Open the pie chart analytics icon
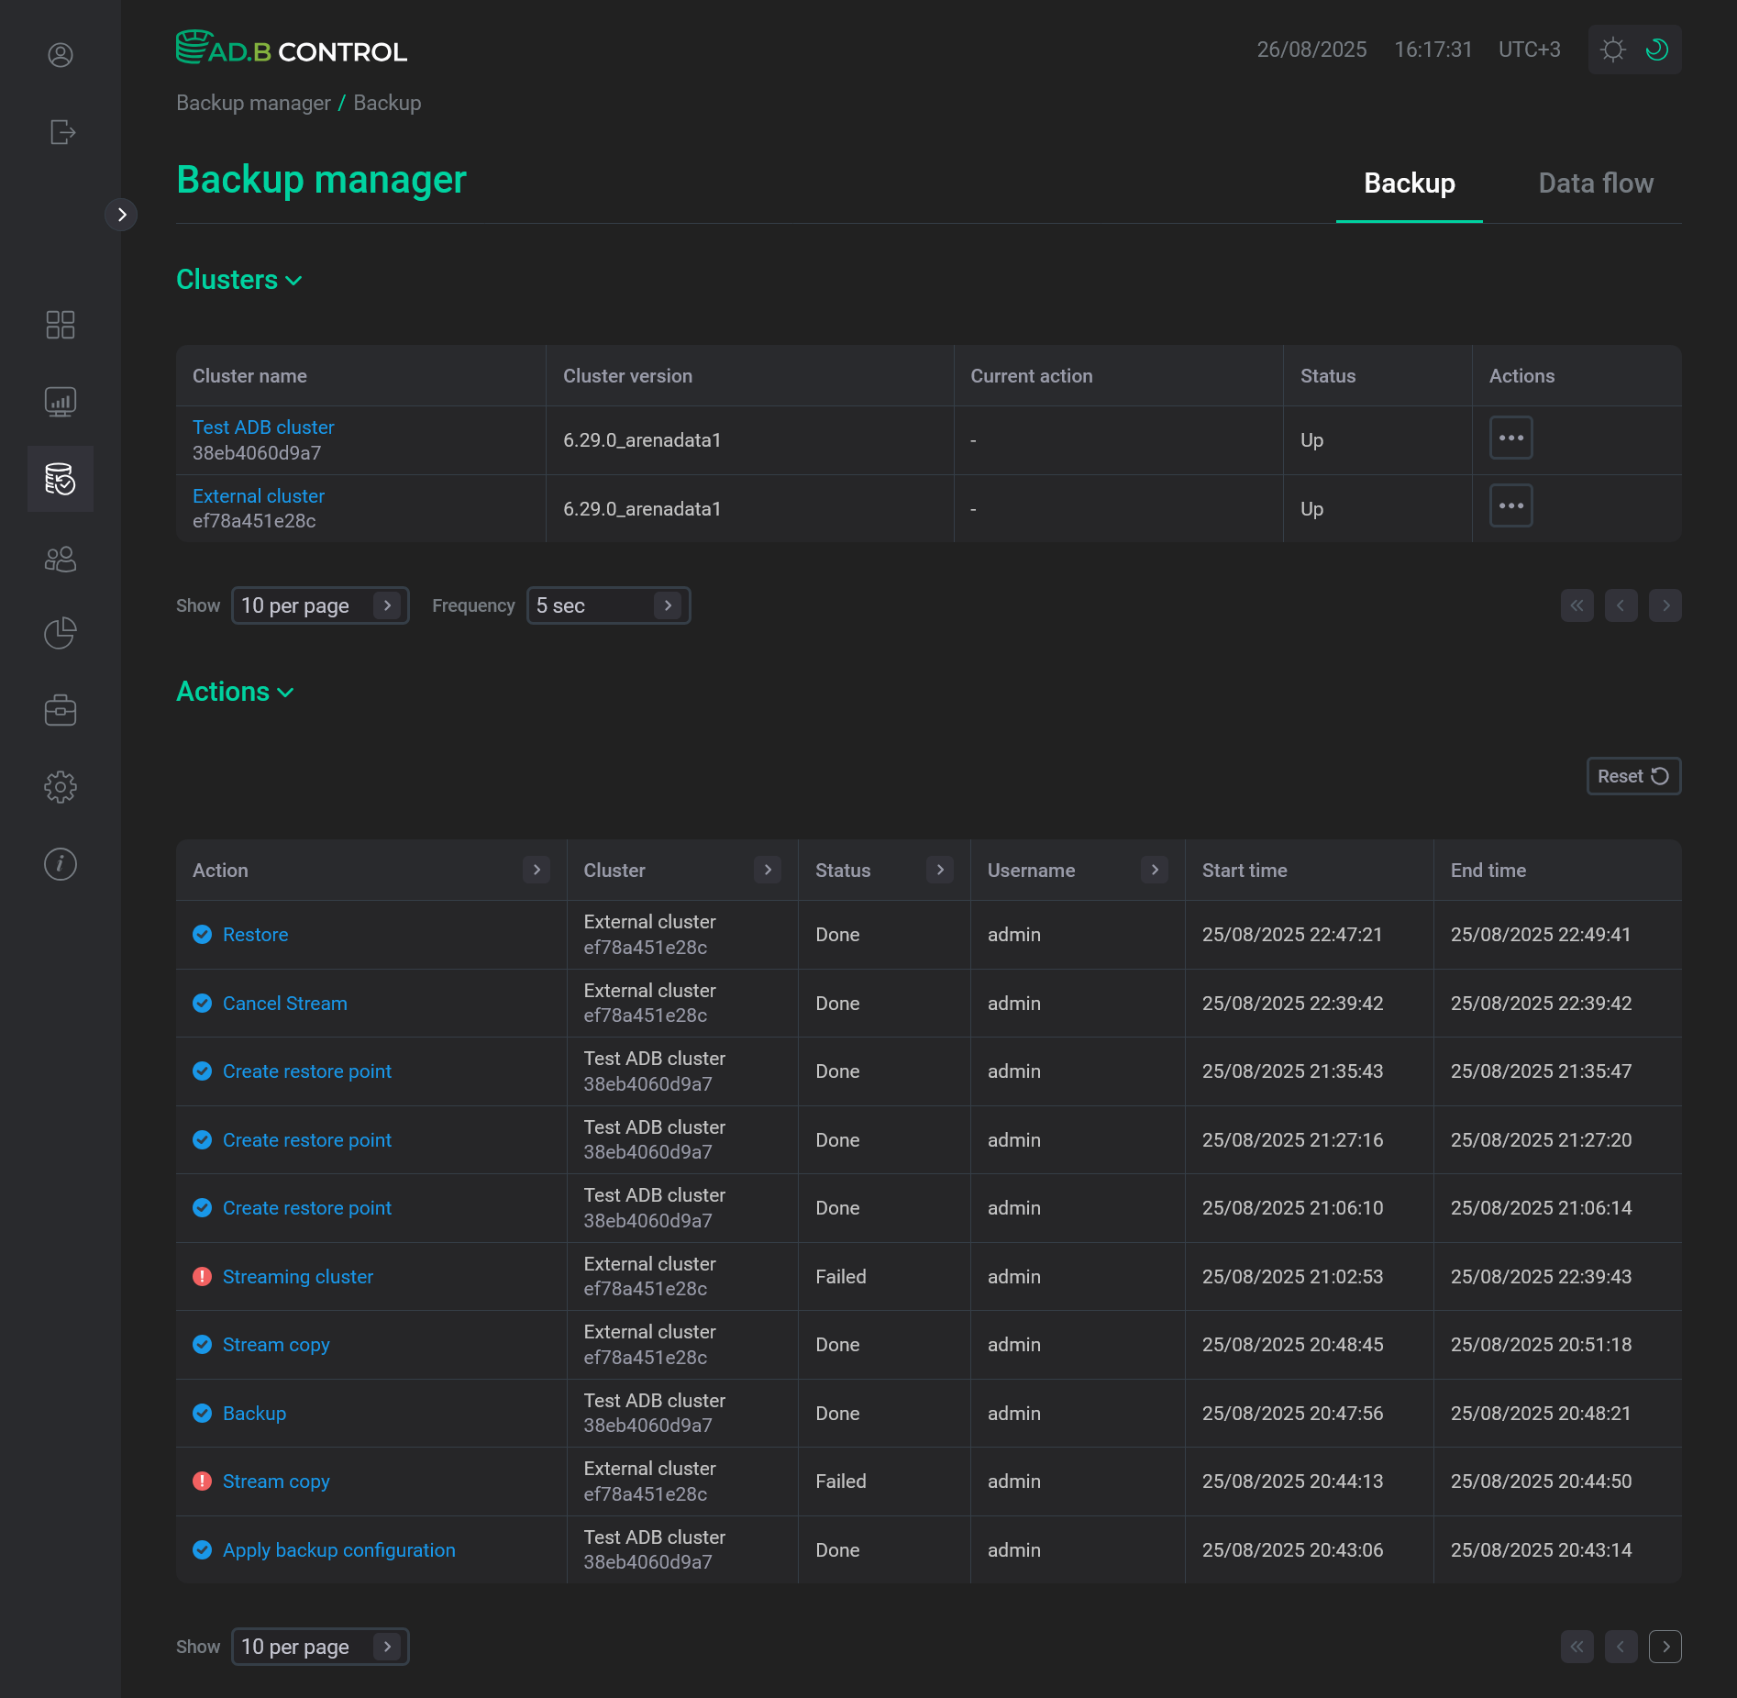The image size is (1737, 1698). [x=61, y=633]
